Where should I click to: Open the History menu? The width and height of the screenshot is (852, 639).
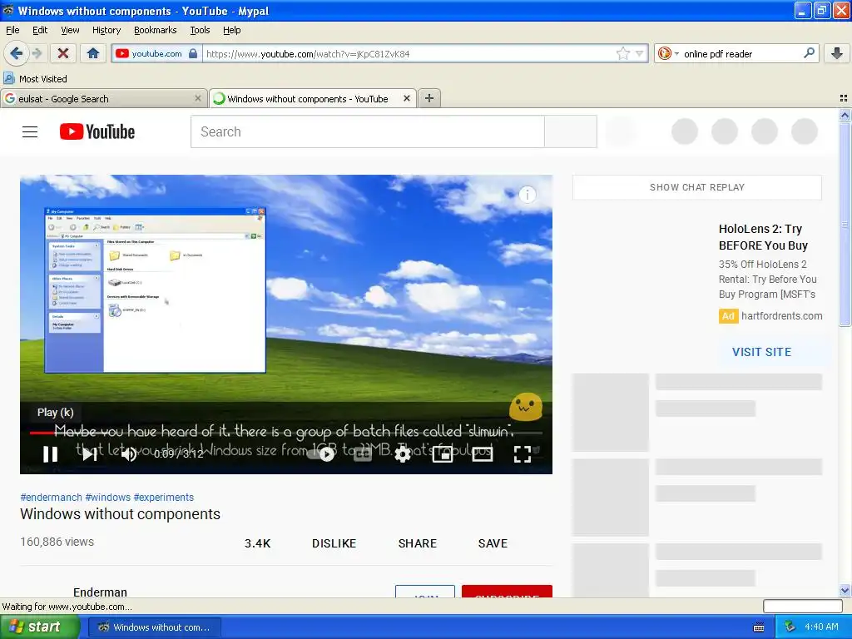tap(106, 30)
